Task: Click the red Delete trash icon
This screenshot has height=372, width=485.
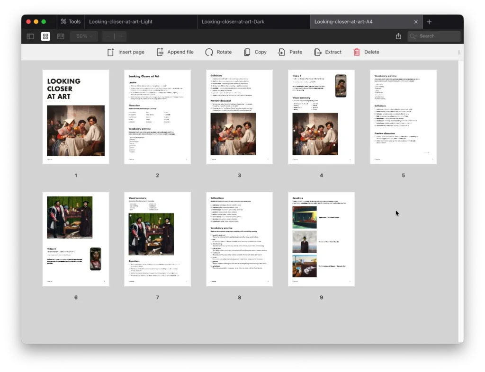Action: click(357, 52)
